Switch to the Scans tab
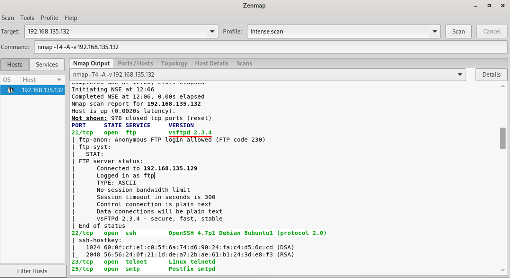This screenshot has width=510, height=278. (244, 63)
